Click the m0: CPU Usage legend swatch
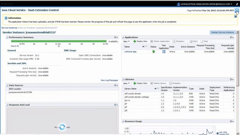This screenshot has width=240, height=135. (217, 133)
